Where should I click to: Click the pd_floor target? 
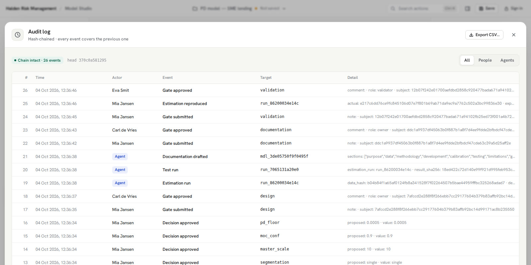coord(270,223)
